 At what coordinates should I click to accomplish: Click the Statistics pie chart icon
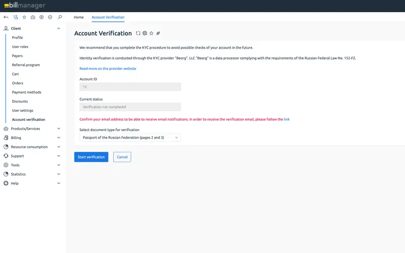point(6,174)
